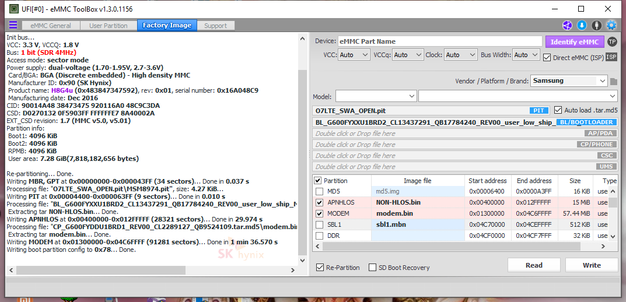This screenshot has height=302, width=626.
Task: Click the Write button
Action: coord(592,265)
